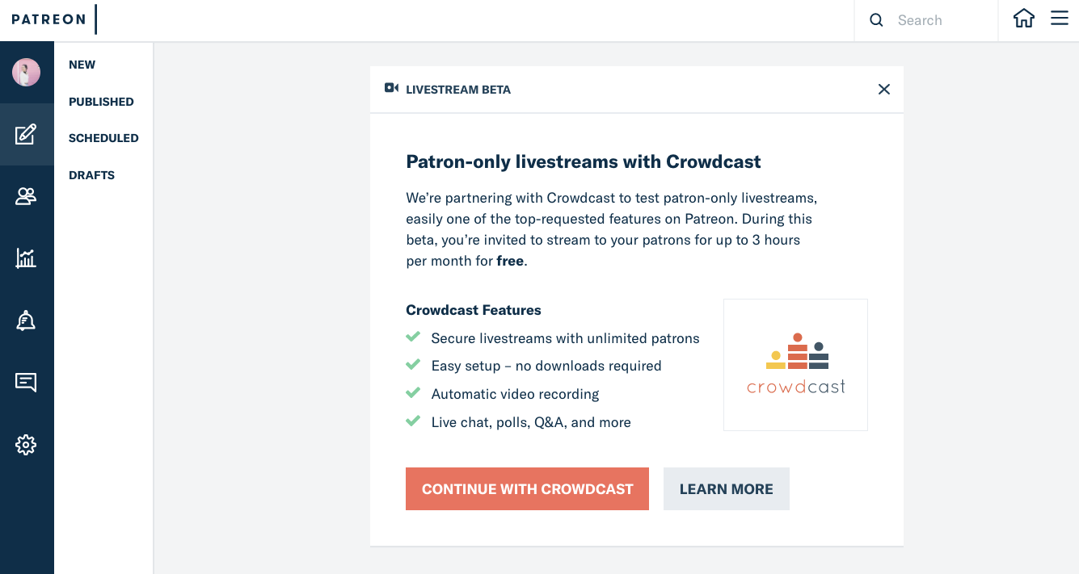Click the search magnifier icon
1079x574 pixels.
coord(876,20)
